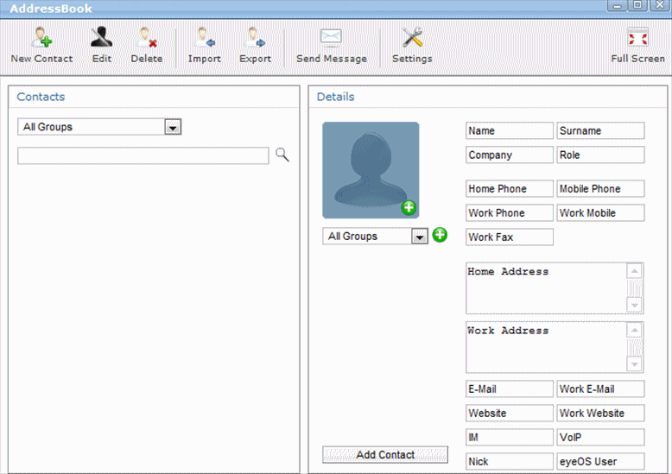The width and height of the screenshot is (672, 474).
Task: Select the Edit contact icon
Action: (x=102, y=39)
